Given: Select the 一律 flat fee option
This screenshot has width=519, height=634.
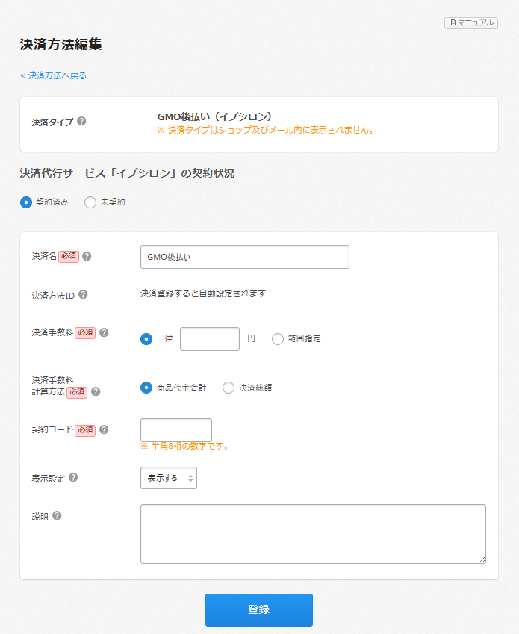Looking at the screenshot, I should click(146, 339).
